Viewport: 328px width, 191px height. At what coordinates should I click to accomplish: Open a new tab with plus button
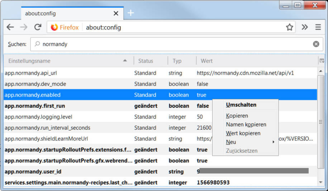pos(131,13)
